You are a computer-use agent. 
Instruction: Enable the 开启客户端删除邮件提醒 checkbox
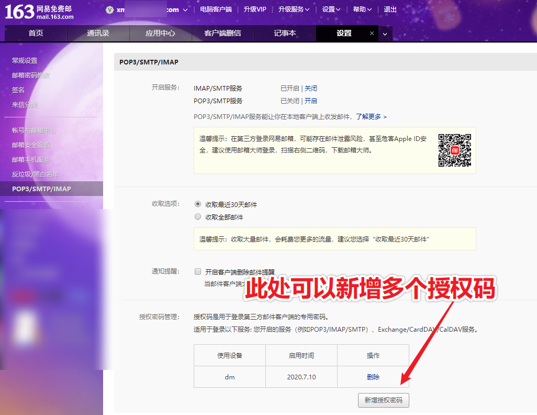point(198,271)
